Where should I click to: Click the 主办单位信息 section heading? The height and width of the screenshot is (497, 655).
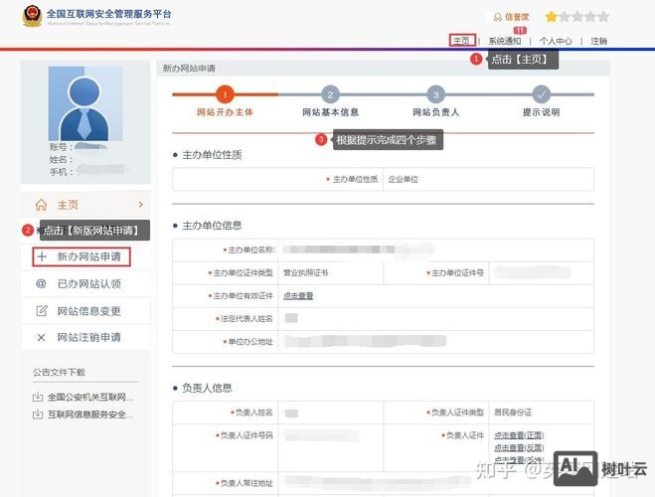pos(212,226)
